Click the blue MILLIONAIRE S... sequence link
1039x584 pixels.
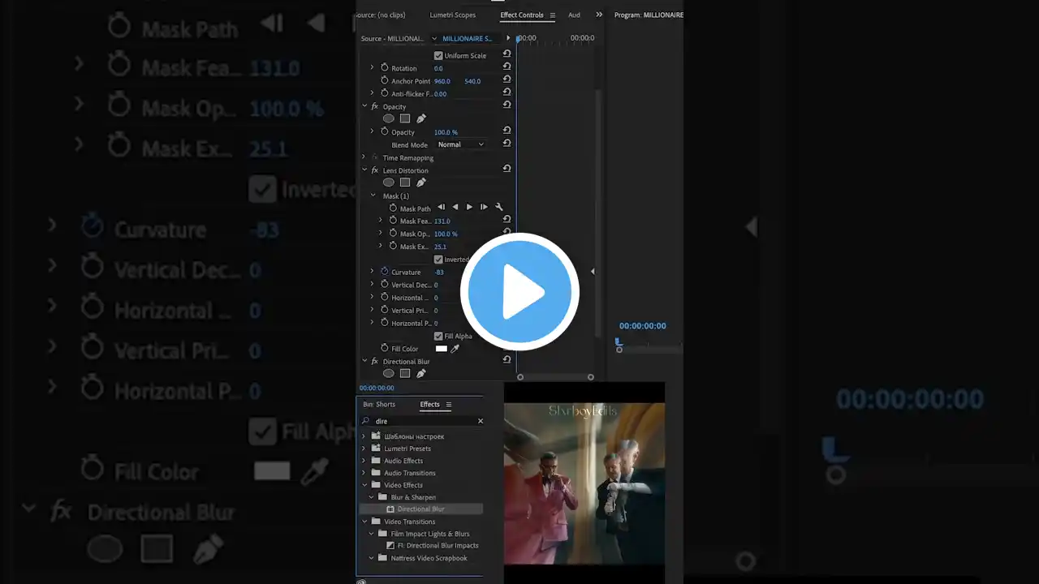467,38
